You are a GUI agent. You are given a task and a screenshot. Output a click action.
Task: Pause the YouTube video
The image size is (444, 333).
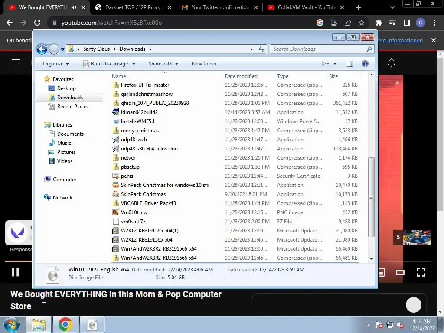[x=16, y=272]
